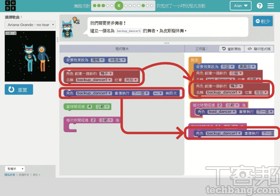Select the orange 設定 setup block

195,60
